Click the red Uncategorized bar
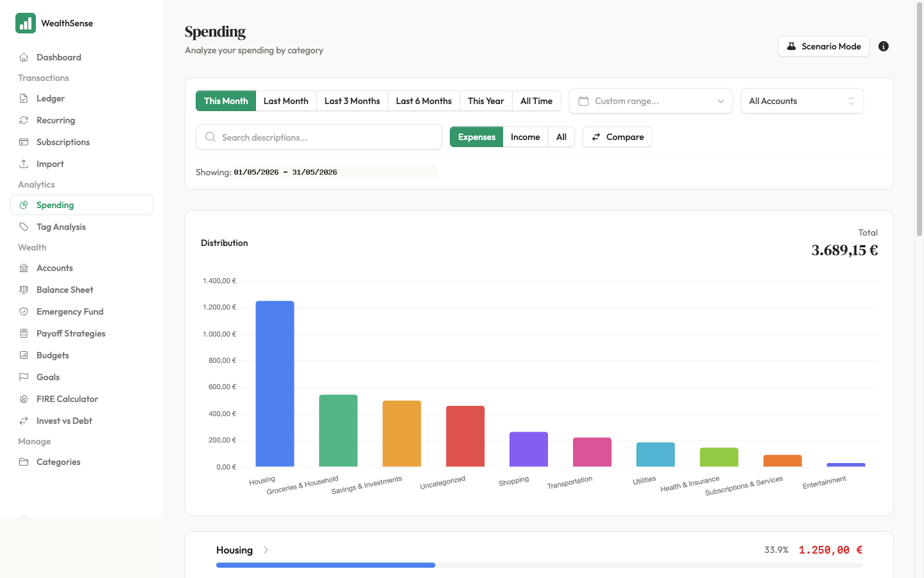The image size is (924, 578). pyautogui.click(x=465, y=436)
